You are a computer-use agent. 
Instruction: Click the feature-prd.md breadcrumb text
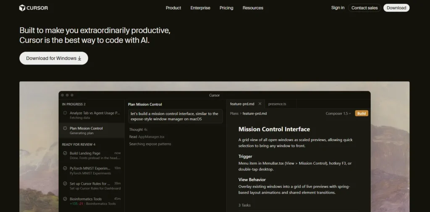(254, 114)
